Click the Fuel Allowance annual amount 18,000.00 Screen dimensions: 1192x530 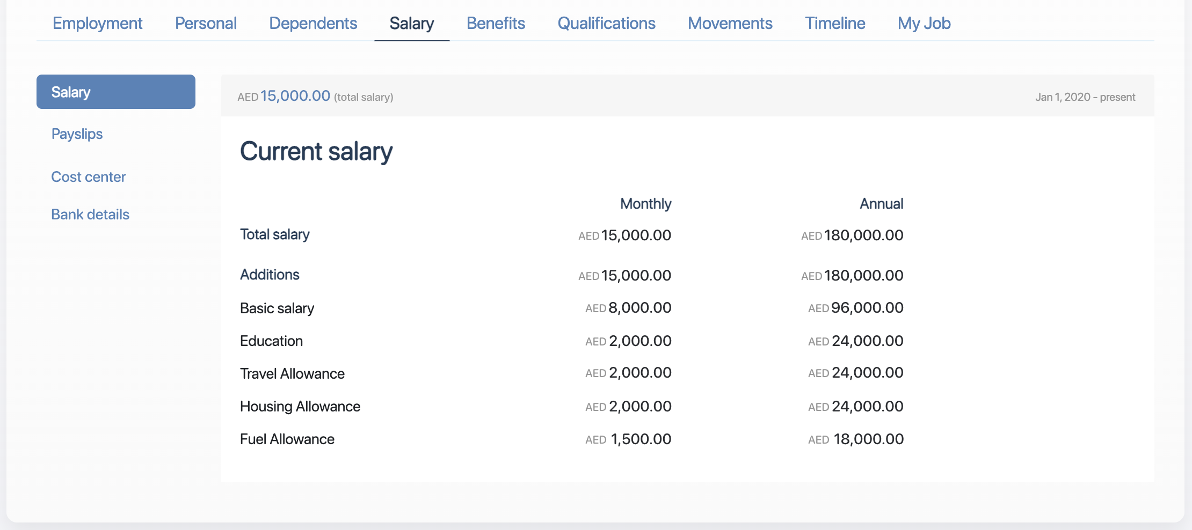pos(868,439)
